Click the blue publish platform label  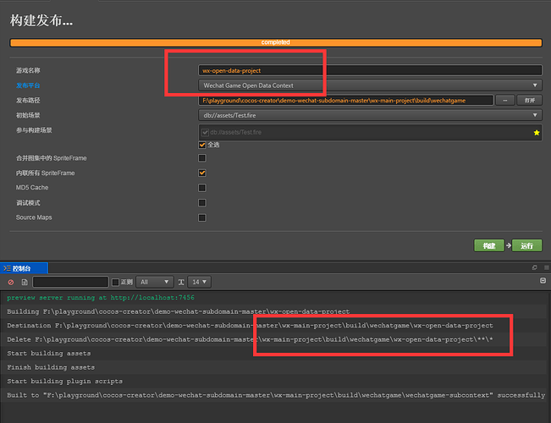(x=28, y=85)
